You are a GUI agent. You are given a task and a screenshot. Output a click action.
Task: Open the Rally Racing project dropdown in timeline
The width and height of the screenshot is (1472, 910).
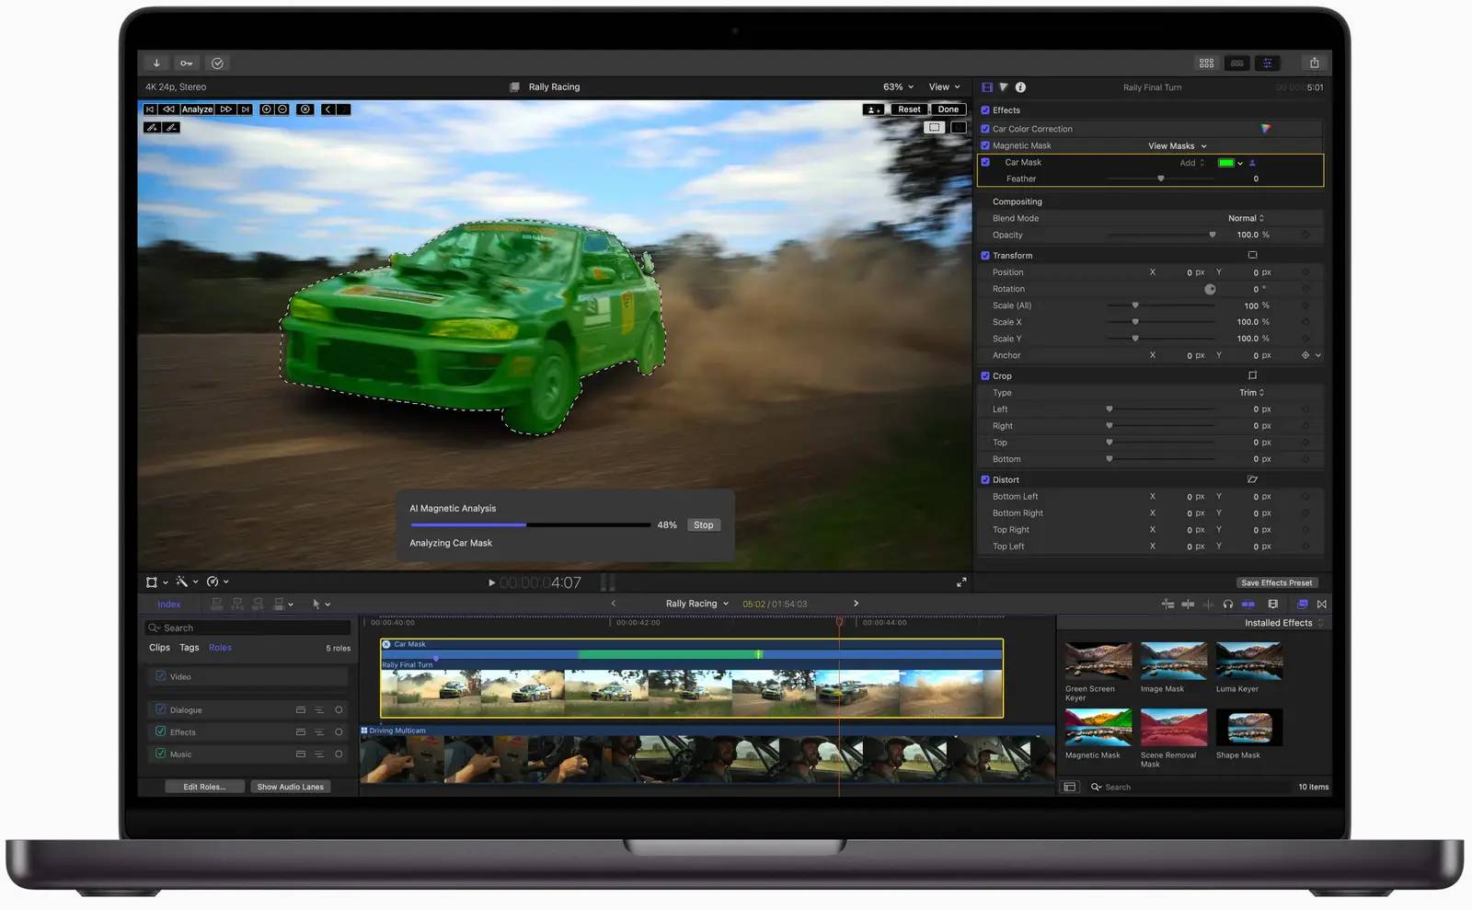tap(696, 605)
